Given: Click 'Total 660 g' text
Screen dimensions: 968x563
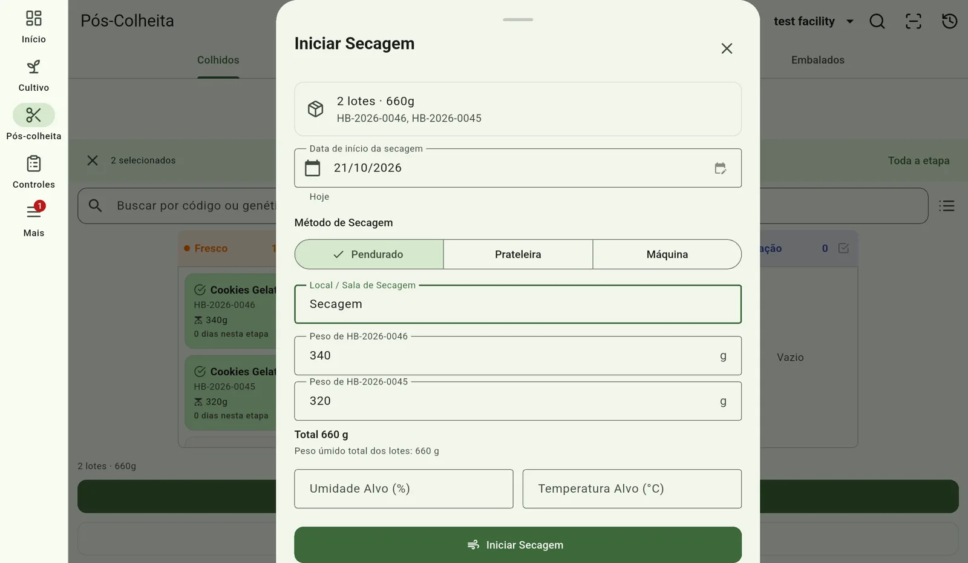Looking at the screenshot, I should click(x=321, y=435).
